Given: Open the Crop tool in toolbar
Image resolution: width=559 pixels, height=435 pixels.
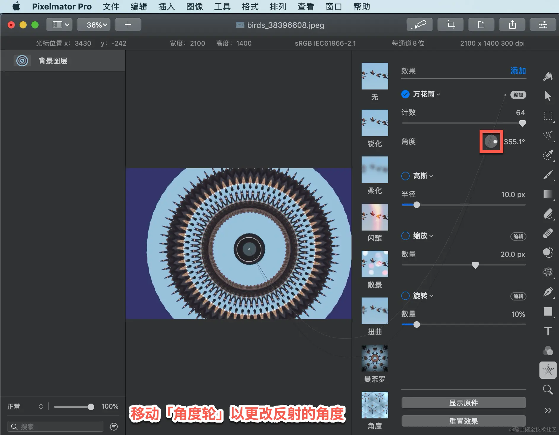Looking at the screenshot, I should click(451, 25).
